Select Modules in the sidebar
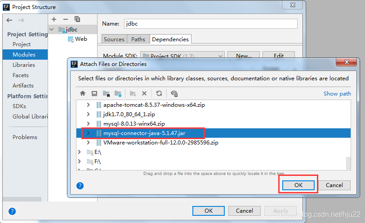365x223 pixels. pos(25,55)
